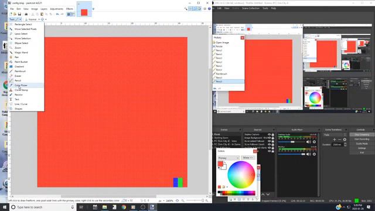Image resolution: width=375 pixels, height=211 pixels.
Task: Open the zoom percentage dropdown in status bar
Action: (169, 200)
